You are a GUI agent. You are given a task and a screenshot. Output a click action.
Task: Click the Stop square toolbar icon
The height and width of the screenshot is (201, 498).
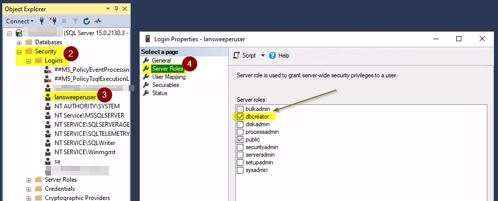click(x=64, y=21)
